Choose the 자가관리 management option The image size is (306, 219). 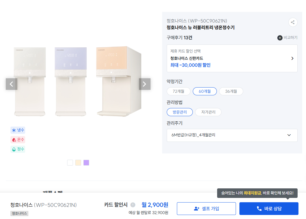[x=208, y=112]
